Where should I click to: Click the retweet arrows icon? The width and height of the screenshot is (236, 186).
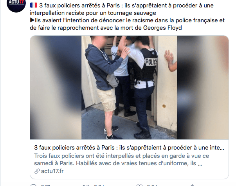[86, 185]
